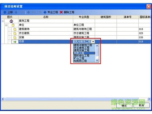Click 01B cell in 建筑装饰 row
Image resolution: width=152 pixels, height=114 pixels.
[x=145, y=29]
